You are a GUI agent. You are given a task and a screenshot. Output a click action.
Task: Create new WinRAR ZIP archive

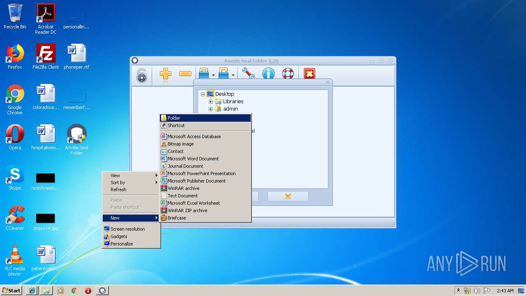pos(205,210)
